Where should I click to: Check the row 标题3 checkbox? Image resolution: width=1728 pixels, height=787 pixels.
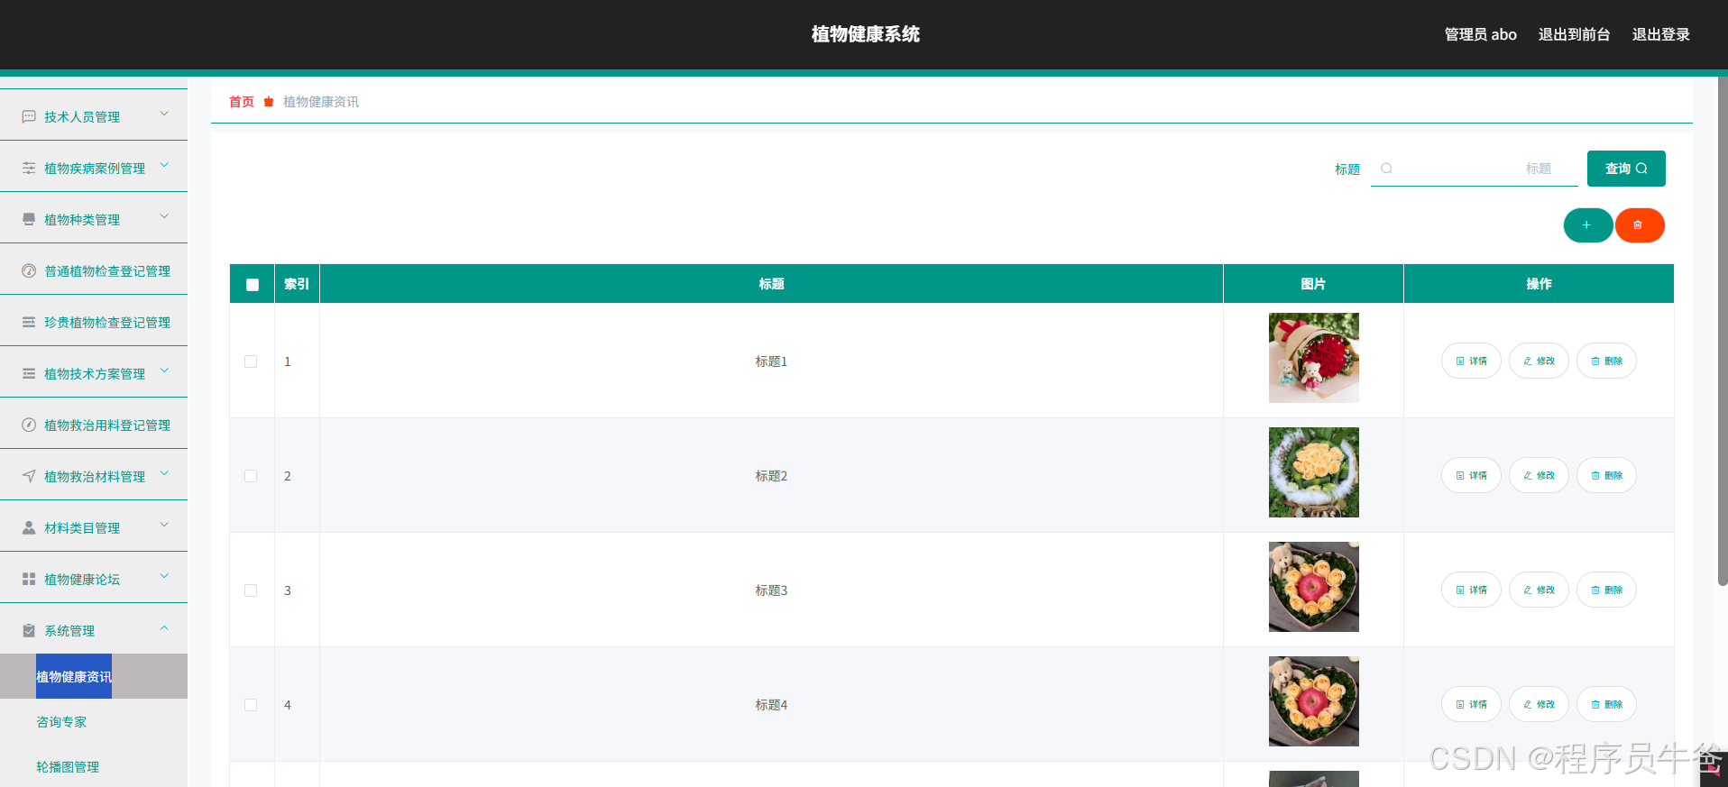(251, 590)
